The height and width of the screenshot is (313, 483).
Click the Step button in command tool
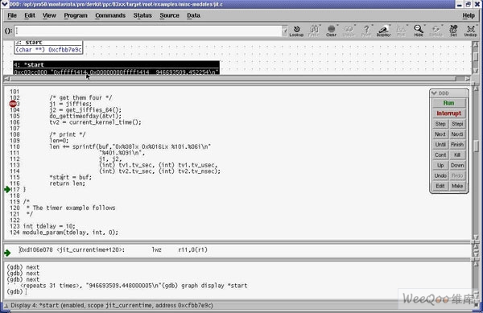click(440, 124)
